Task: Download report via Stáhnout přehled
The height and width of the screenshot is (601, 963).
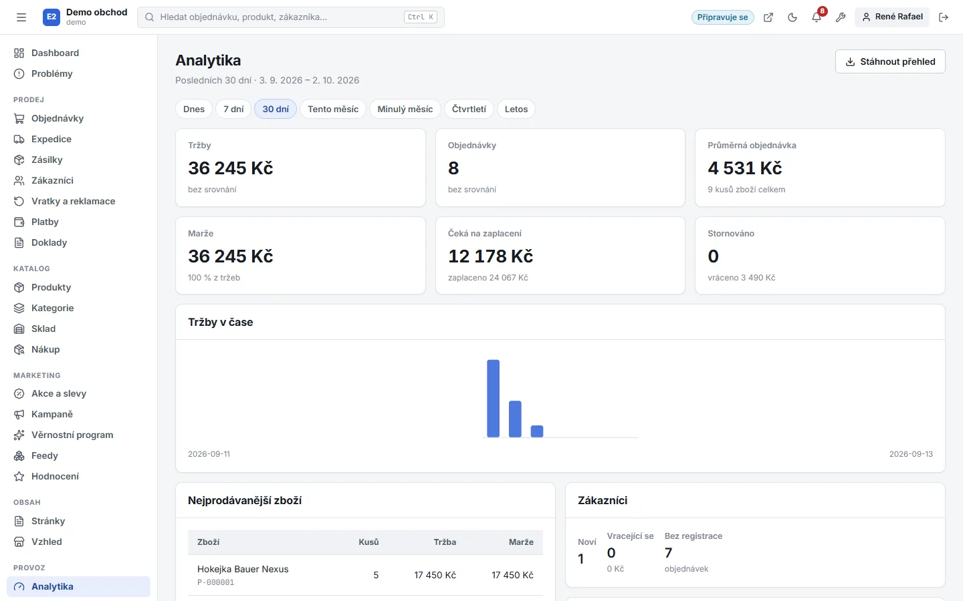Action: pos(890,61)
